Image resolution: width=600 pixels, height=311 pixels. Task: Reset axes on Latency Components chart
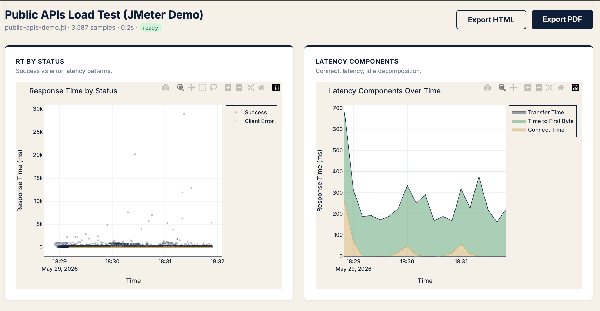pos(561,88)
